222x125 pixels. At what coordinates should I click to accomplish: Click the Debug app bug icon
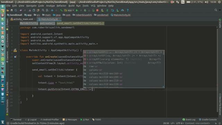85,10
